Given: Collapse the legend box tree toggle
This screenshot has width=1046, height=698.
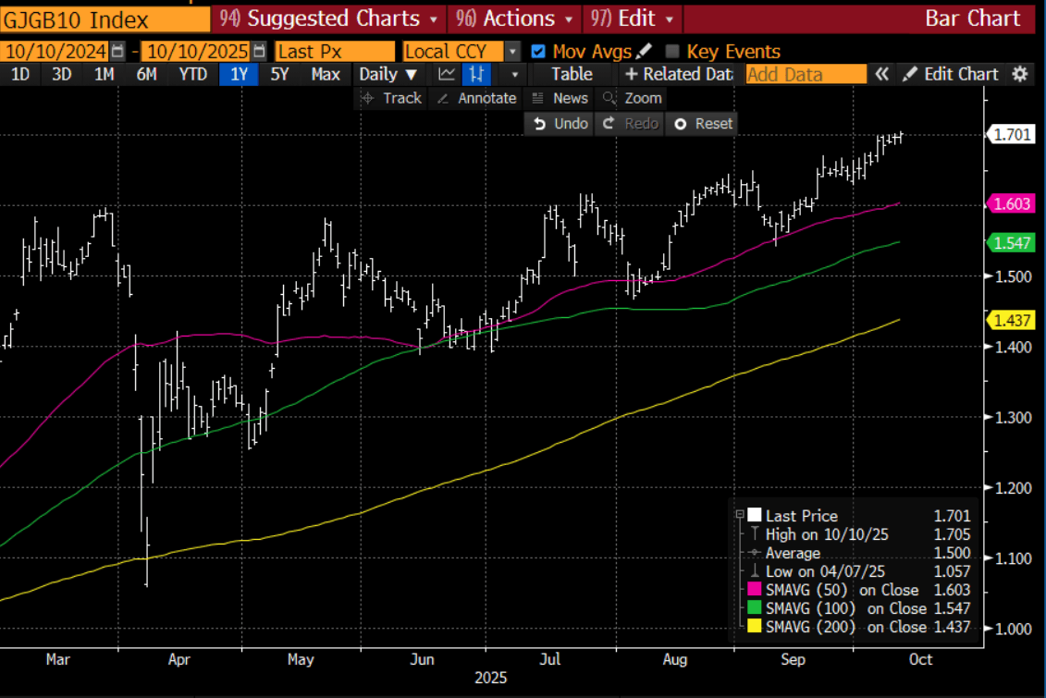Looking at the screenshot, I should pyautogui.click(x=738, y=516).
